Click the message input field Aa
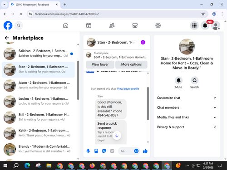The image size is (227, 170). point(126,151)
